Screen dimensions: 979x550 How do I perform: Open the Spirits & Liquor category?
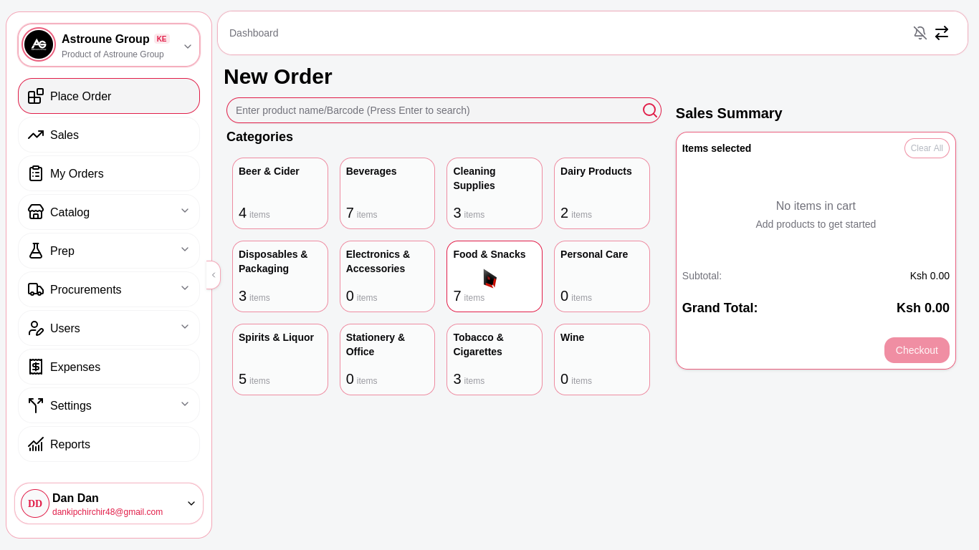tap(280, 360)
